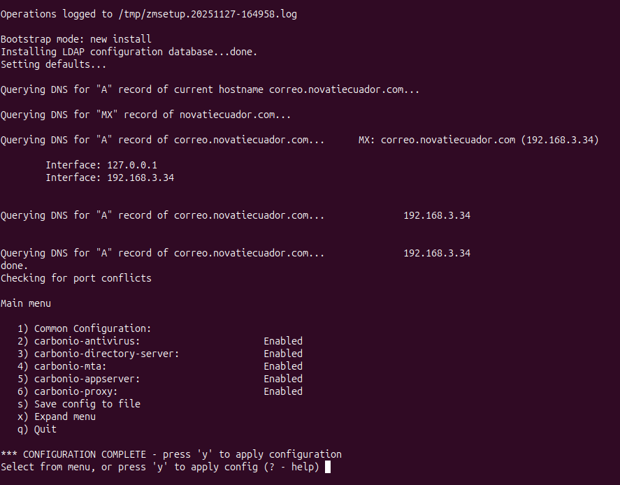Click Enabled status for carbonio-antivirus

pos(283,341)
